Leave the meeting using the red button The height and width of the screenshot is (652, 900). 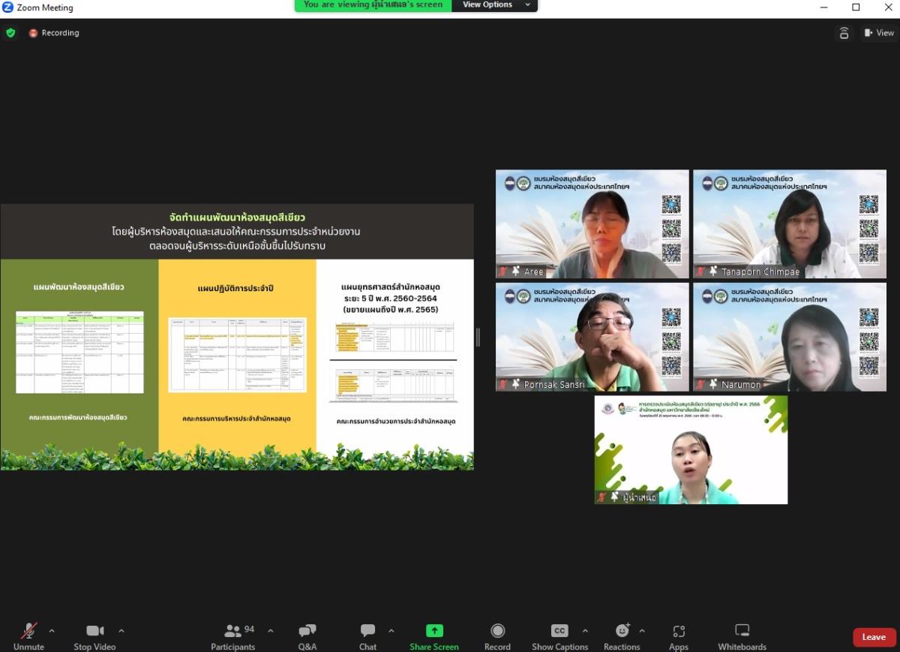pos(874,637)
